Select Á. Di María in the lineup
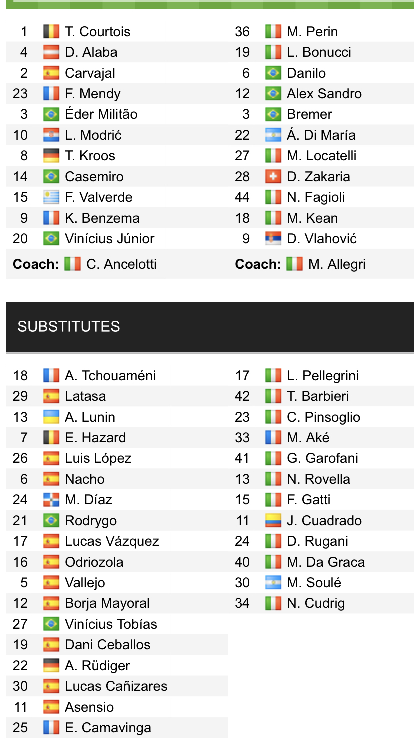The height and width of the screenshot is (746, 414). pyautogui.click(x=321, y=135)
